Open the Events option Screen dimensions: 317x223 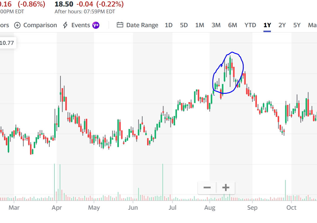click(x=81, y=25)
